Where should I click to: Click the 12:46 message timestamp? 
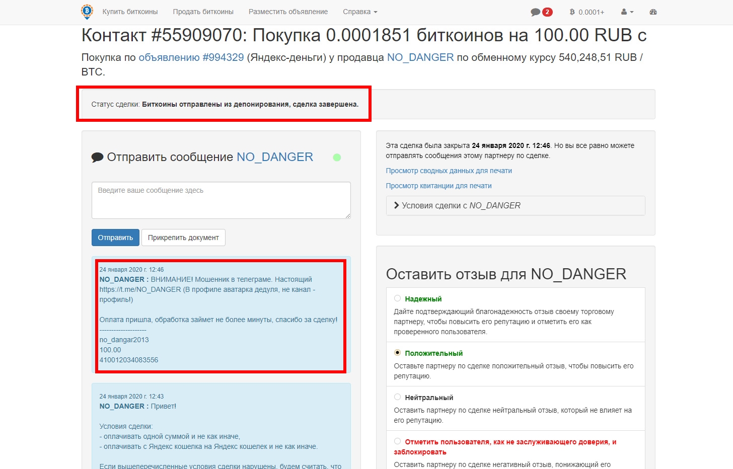[x=131, y=270]
